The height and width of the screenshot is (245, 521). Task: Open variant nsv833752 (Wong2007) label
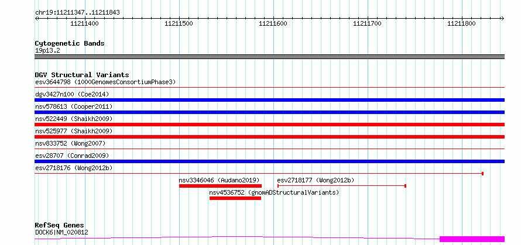click(70, 143)
